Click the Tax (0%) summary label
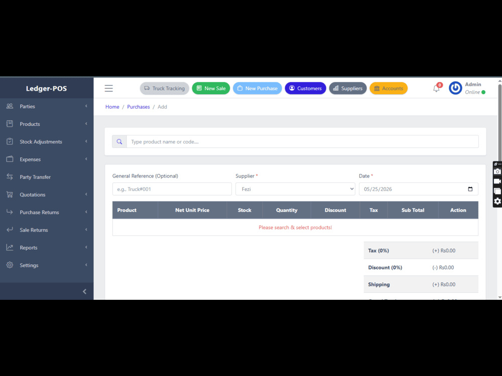Viewport: 502px width, 376px height. coord(379,250)
